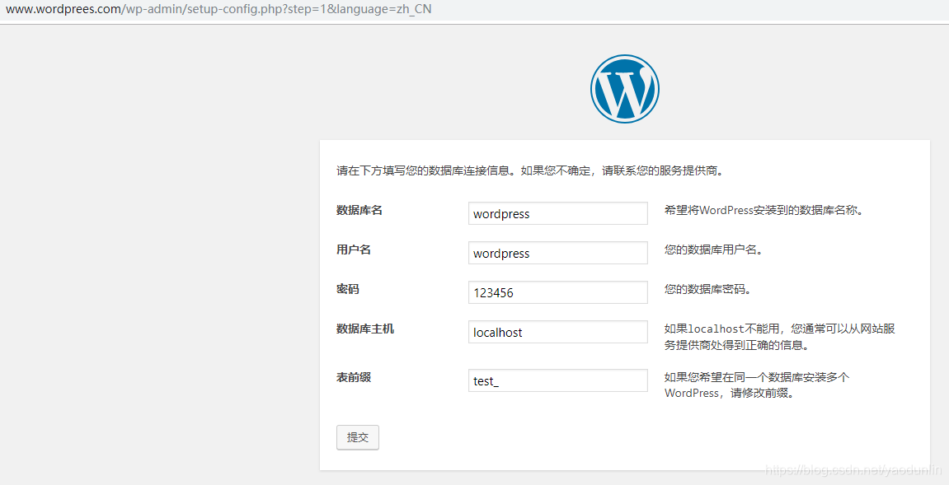Click the 数据库名 label

tap(359, 211)
